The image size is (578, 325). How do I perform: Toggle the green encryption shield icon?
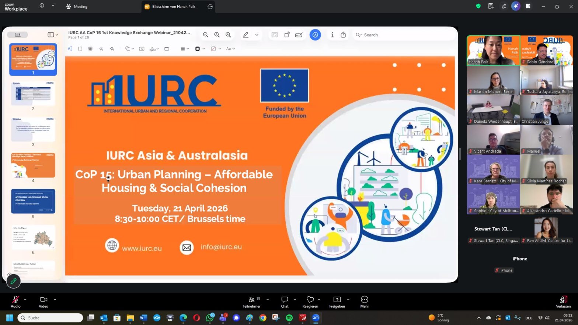[478, 6]
